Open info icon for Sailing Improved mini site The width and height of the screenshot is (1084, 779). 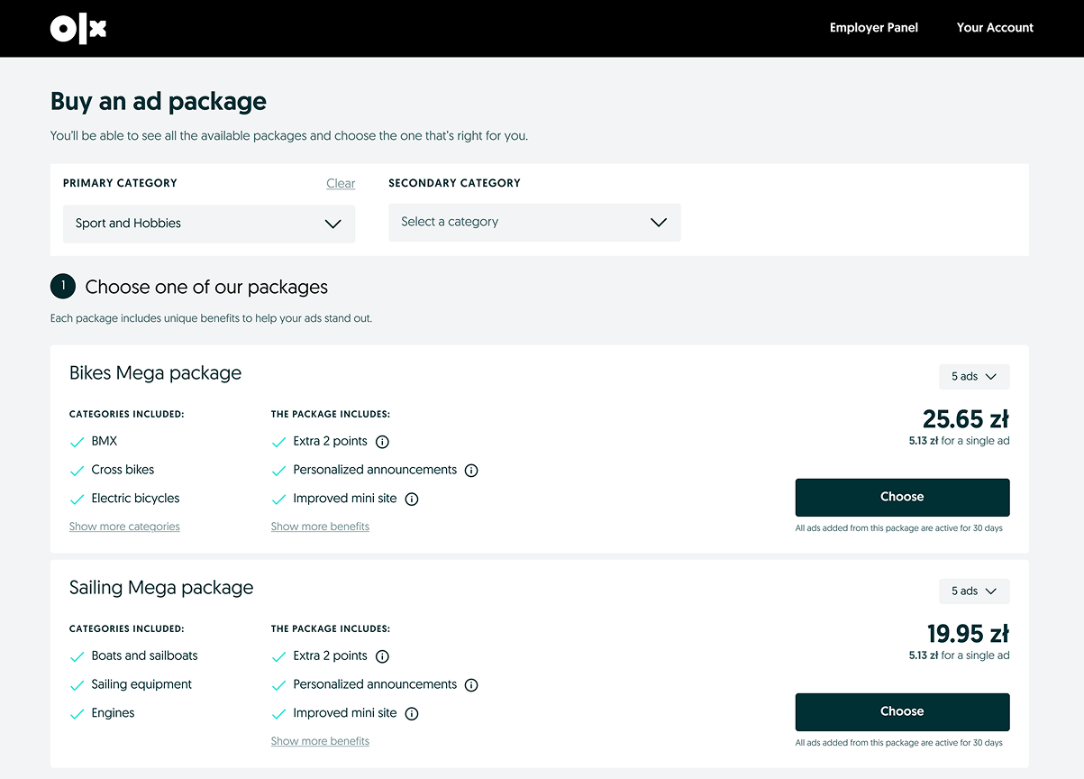pos(412,713)
